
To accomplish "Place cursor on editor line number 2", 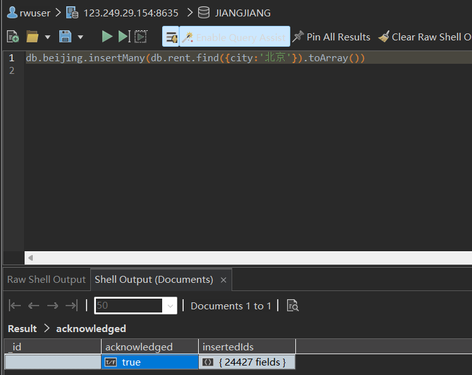I will pos(12,71).
